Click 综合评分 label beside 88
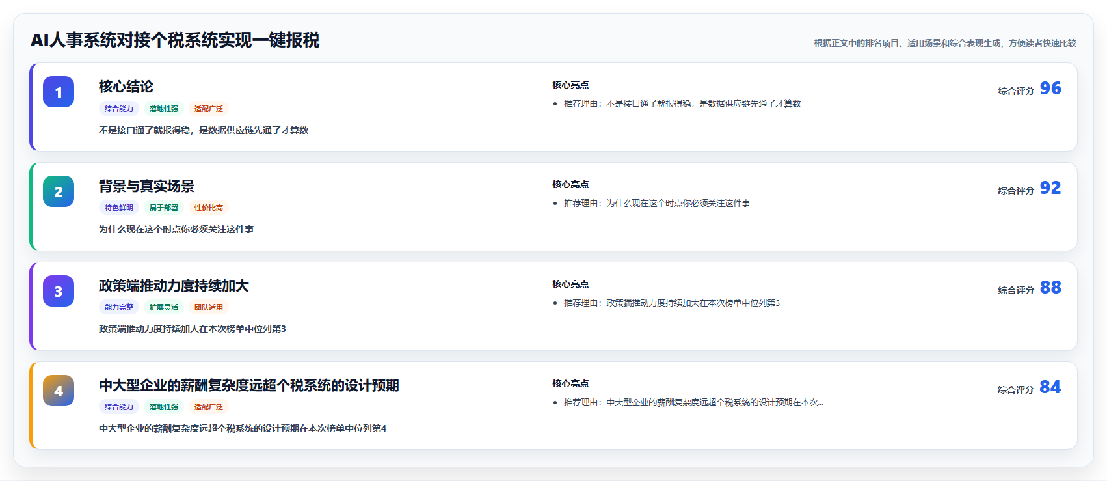Image resolution: width=1107 pixels, height=481 pixels. tap(1016, 290)
